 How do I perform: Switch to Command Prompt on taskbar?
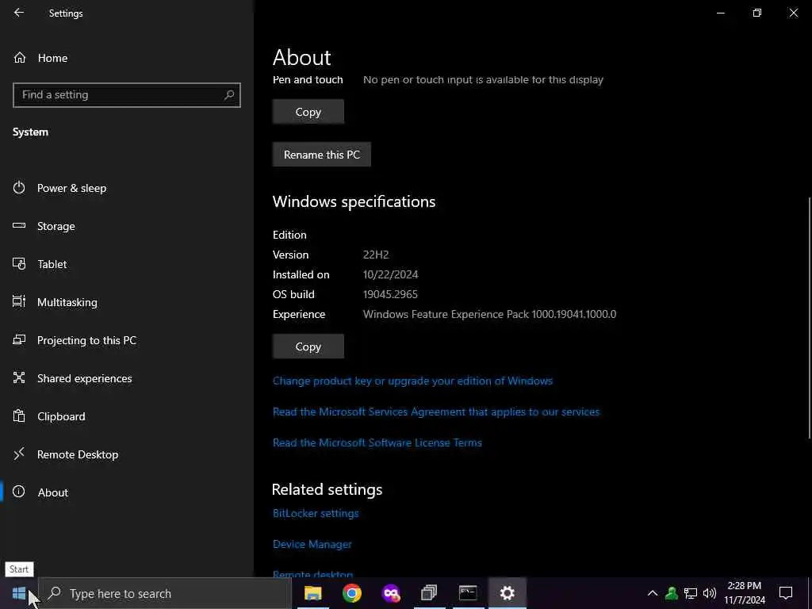tap(468, 593)
